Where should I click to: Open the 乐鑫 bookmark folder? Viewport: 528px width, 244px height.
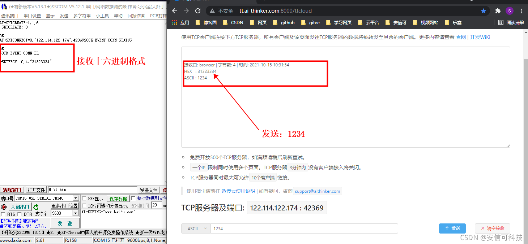click(453, 22)
